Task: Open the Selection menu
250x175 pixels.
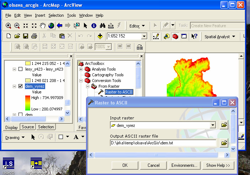Action: coord(56,15)
